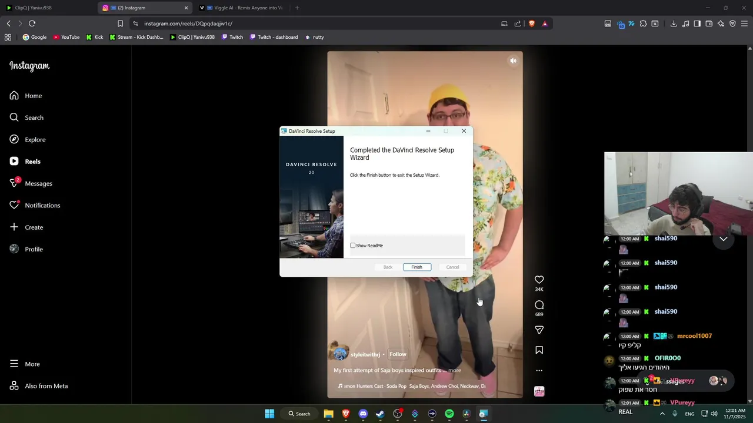
Task: Share the reel via send icon
Action: tap(539, 330)
